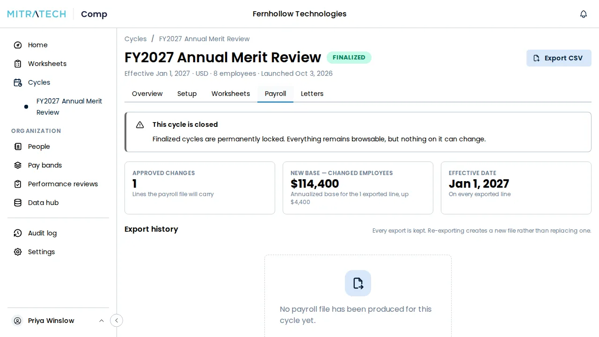
Task: Click the $114,400 new base value
Action: [315, 184]
